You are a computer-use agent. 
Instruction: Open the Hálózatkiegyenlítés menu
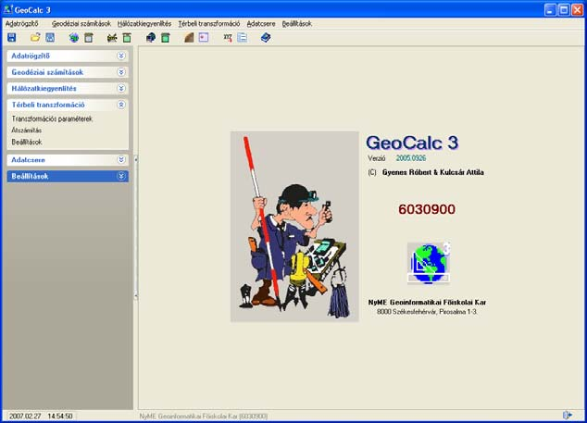144,23
